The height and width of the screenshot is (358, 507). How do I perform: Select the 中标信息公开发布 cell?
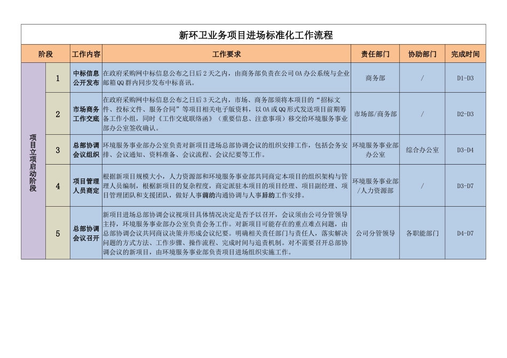(86, 78)
